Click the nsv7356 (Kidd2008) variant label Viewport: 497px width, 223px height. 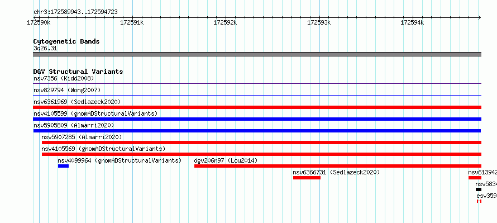coord(64,78)
